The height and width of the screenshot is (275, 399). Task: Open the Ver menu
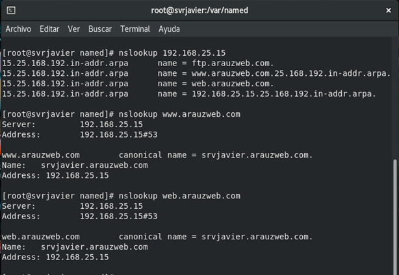pyautogui.click(x=74, y=29)
